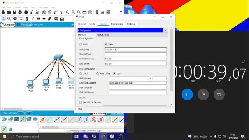The height and width of the screenshot is (140, 249).
Task: Choose the Select tool in secondary toolbar
Action: click(x=4, y=19)
